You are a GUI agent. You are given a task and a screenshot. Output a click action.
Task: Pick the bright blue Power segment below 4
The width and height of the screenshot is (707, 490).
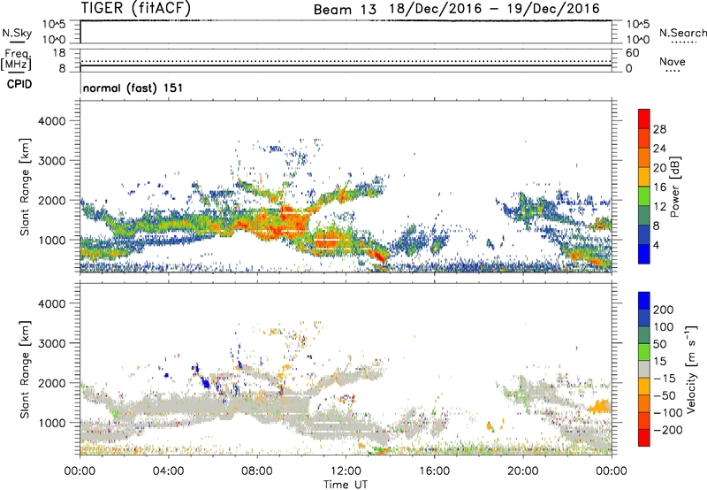[644, 254]
